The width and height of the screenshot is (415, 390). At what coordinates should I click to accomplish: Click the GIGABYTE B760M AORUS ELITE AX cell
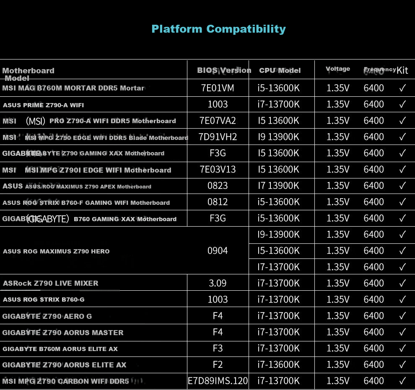click(60, 349)
